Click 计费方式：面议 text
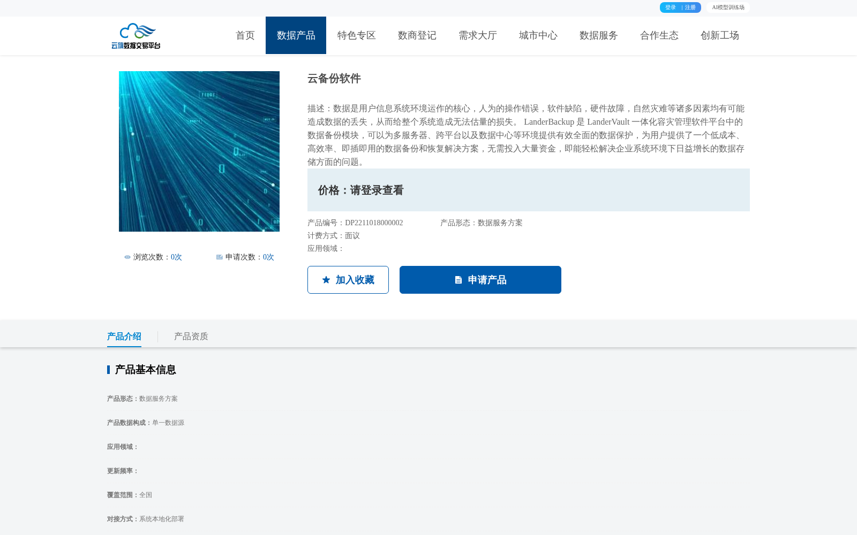 point(334,236)
